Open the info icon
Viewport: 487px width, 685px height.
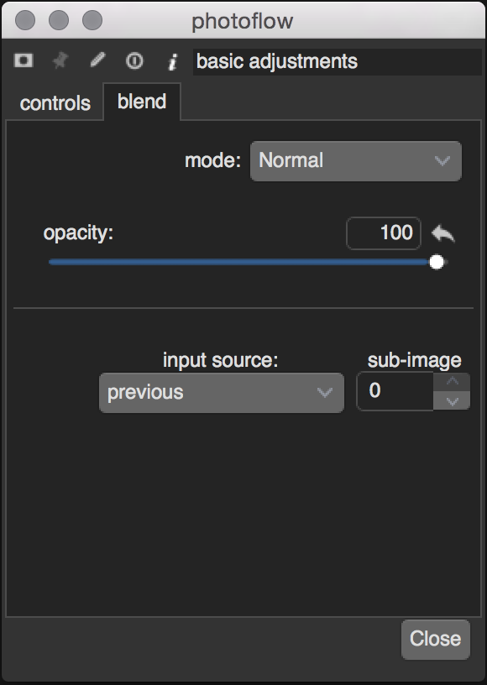[172, 61]
